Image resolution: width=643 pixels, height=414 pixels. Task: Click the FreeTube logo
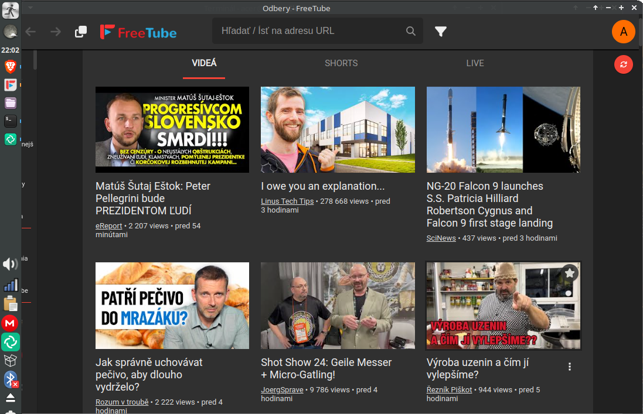(x=138, y=32)
